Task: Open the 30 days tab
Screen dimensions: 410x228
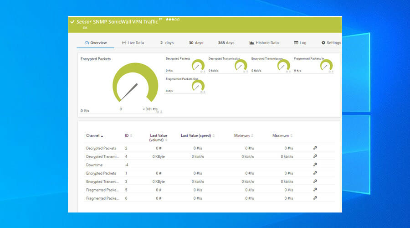Action: pyautogui.click(x=196, y=43)
